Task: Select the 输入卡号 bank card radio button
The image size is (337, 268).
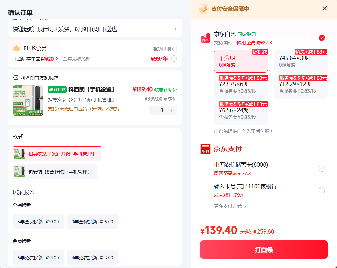Action: (322, 190)
